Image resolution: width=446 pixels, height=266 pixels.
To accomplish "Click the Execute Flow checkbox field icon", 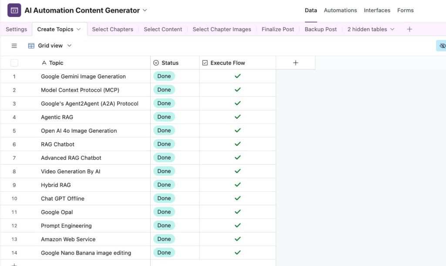I will (205, 63).
